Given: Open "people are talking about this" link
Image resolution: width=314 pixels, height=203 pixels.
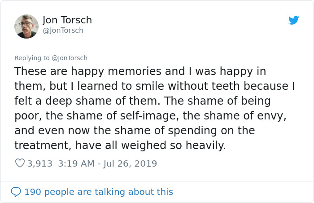Looking at the screenshot, I should 109,192.
